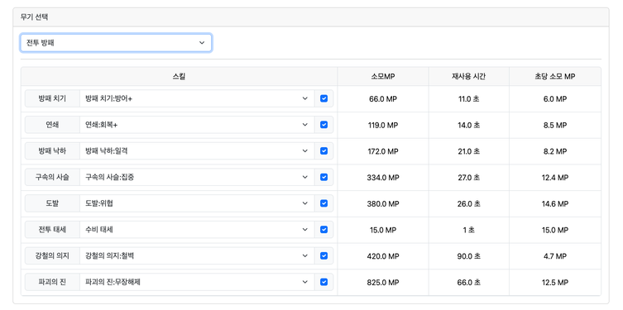This screenshot has width=623, height=310.
Task: Click the 강철의 의지 skill label
Action: coord(52,255)
